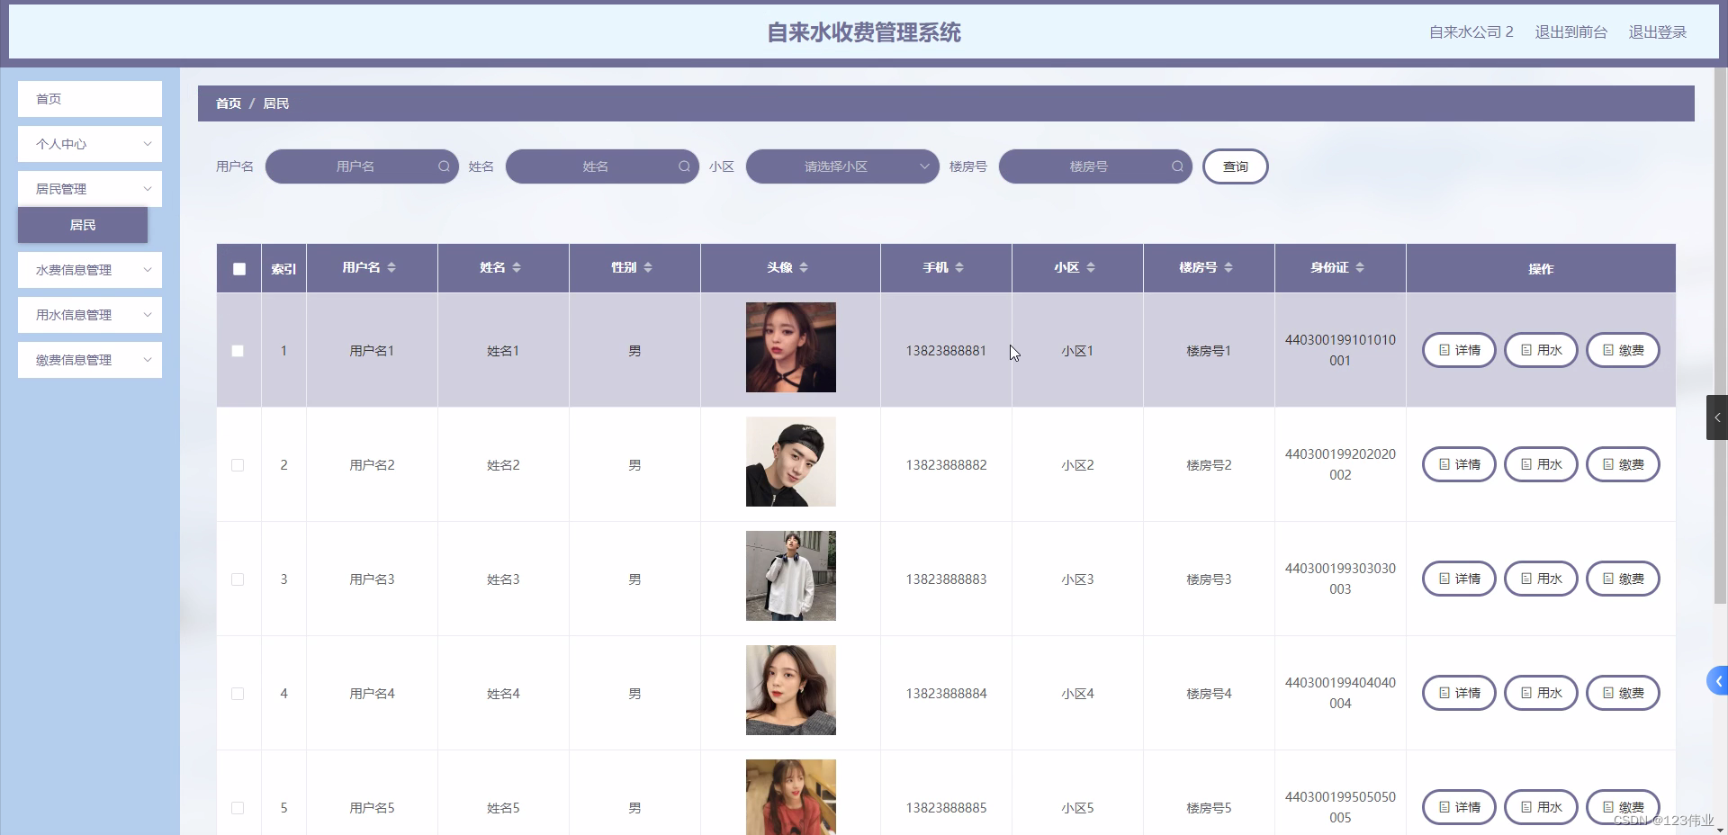This screenshot has width=1728, height=835.
Task: Check the row for 用户名4
Action: 238,694
